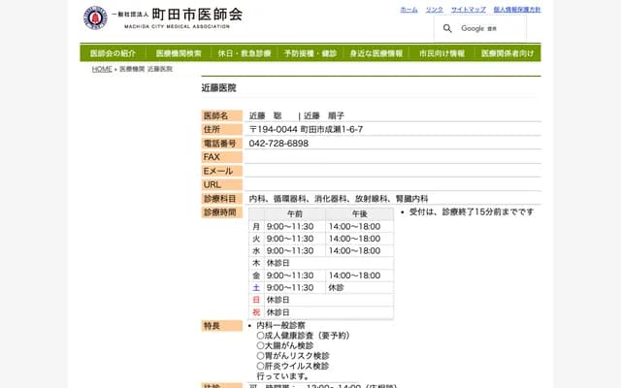Screen dimensions: 621x388
Task: Open the 身近な医療情報 menu item
Action: click(376, 53)
